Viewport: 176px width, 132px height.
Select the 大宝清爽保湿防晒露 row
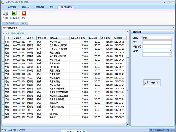tap(64, 92)
